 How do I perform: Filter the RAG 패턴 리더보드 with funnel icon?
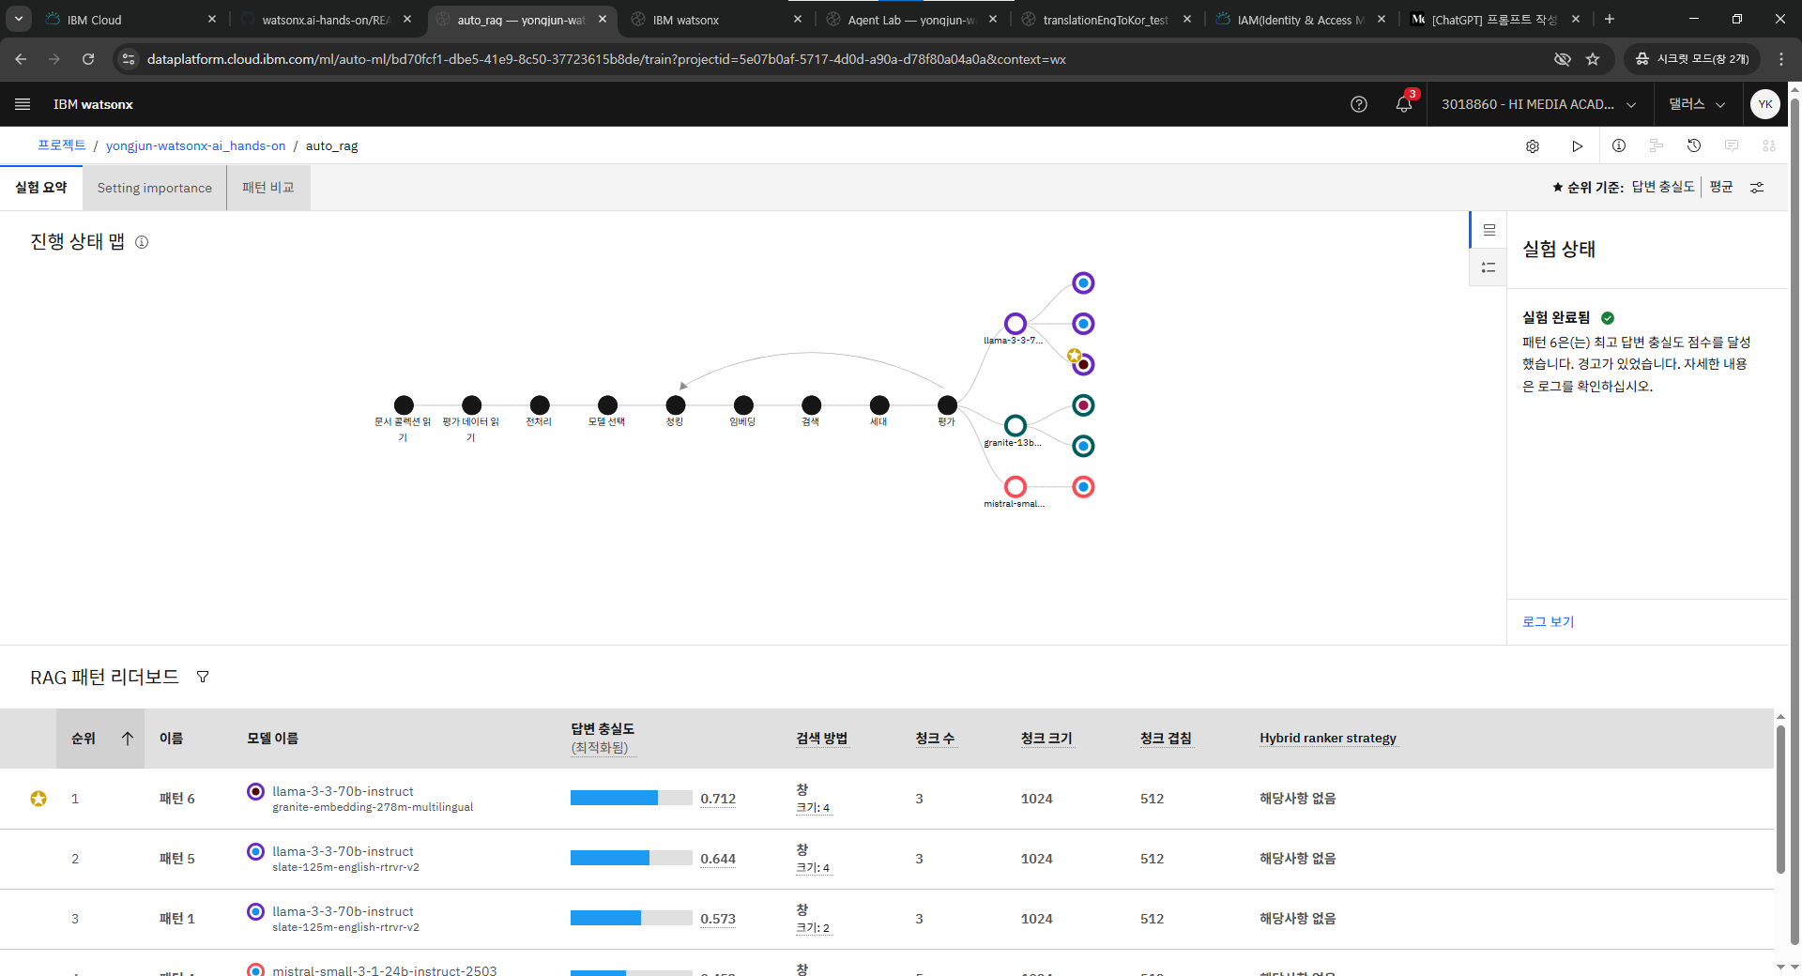click(203, 677)
